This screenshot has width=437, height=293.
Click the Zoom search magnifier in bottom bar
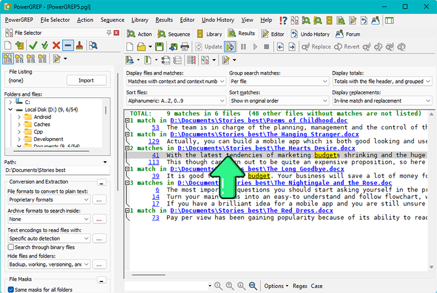[x=253, y=286]
